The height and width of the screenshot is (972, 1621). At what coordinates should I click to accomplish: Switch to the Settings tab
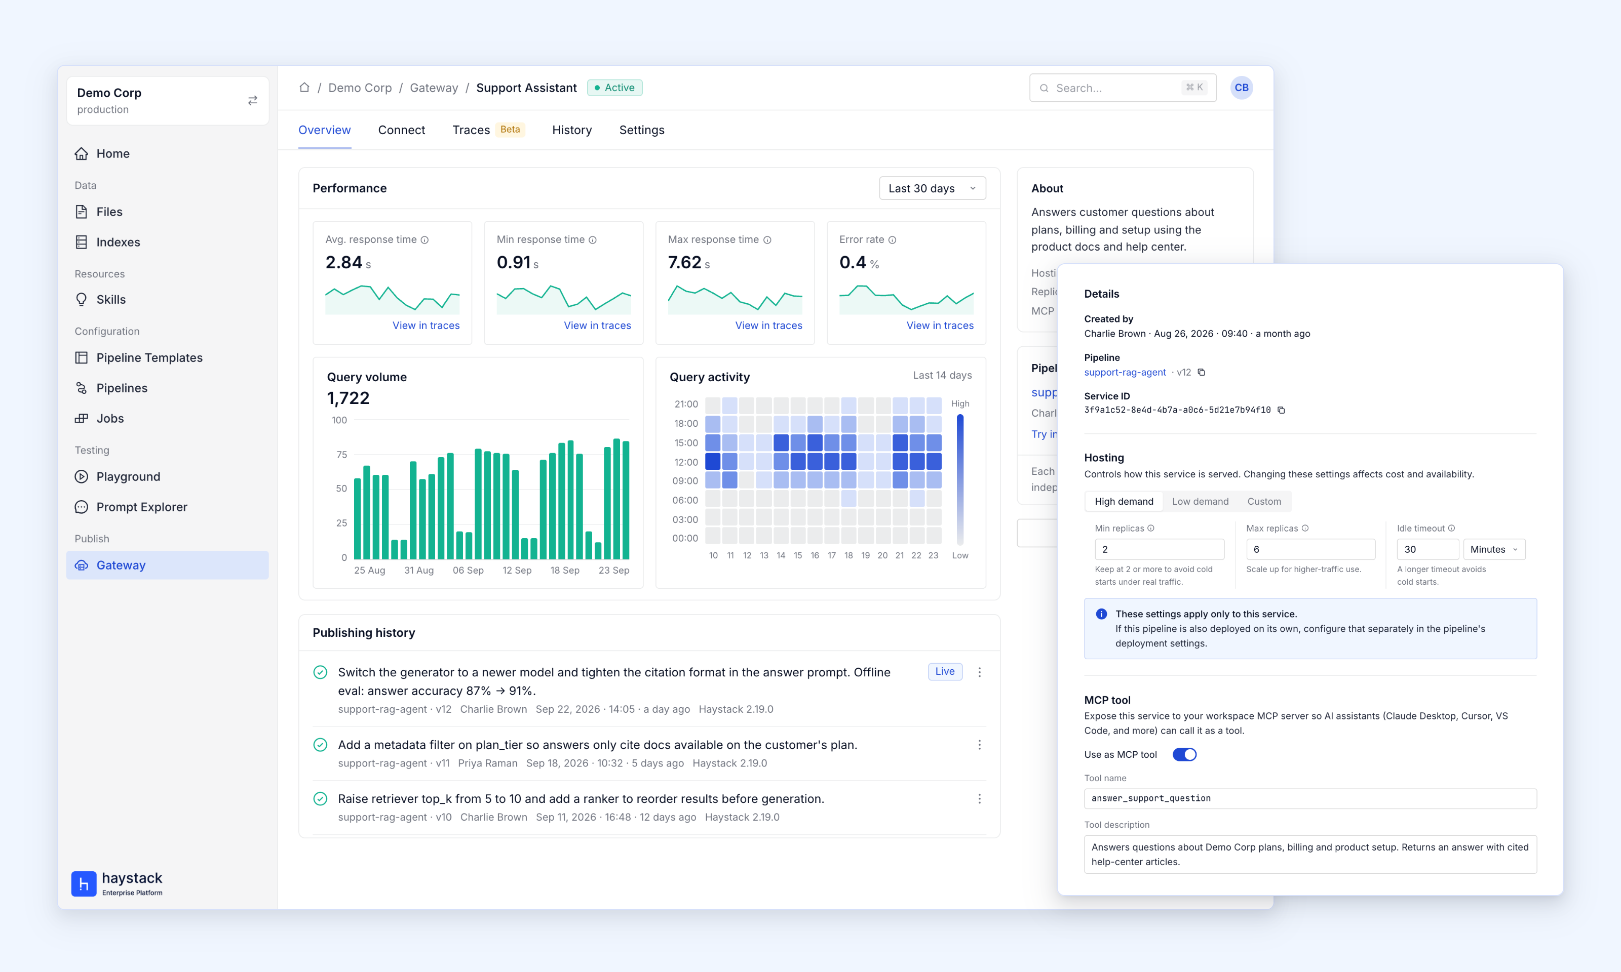click(x=641, y=130)
